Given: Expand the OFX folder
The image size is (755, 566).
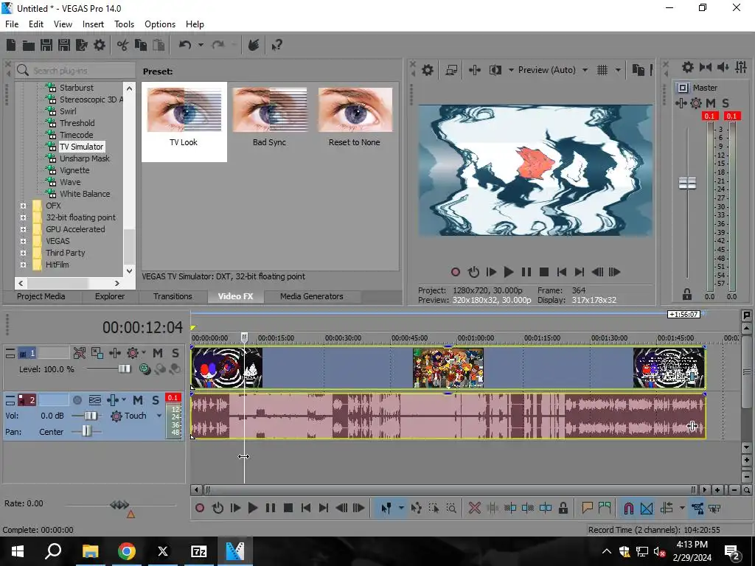Looking at the screenshot, I should click(23, 206).
